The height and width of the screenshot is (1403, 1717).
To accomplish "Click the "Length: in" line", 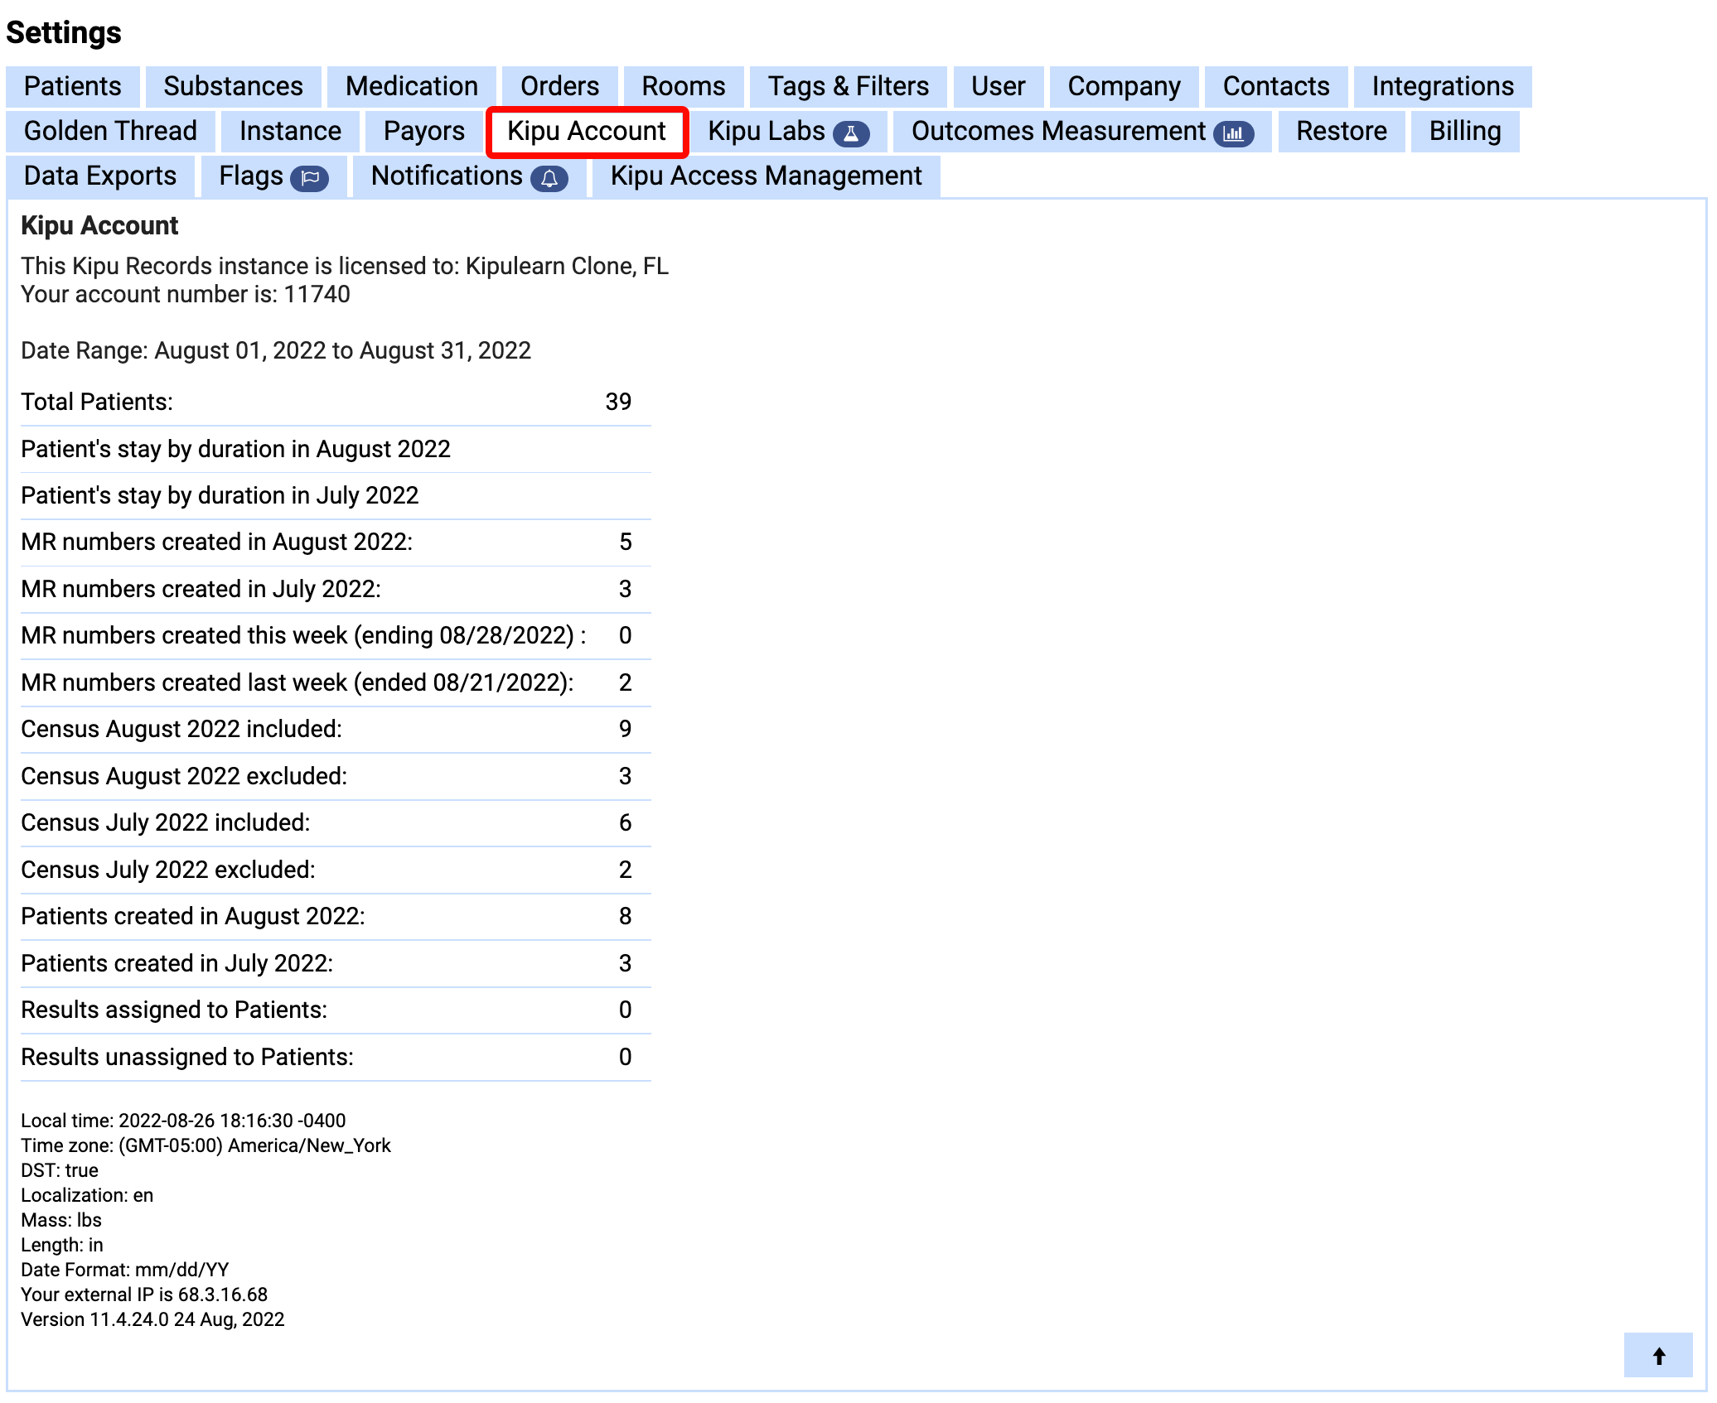I will click(62, 1245).
